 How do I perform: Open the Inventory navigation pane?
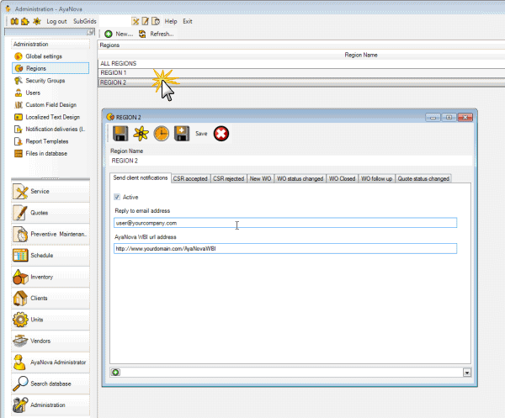coord(50,277)
